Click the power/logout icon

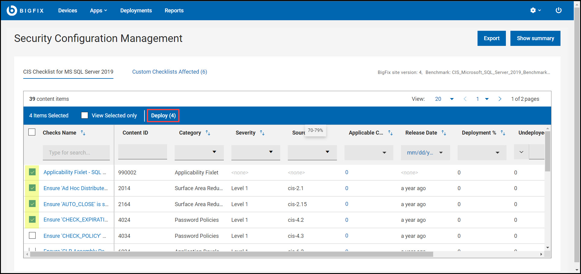(x=558, y=10)
